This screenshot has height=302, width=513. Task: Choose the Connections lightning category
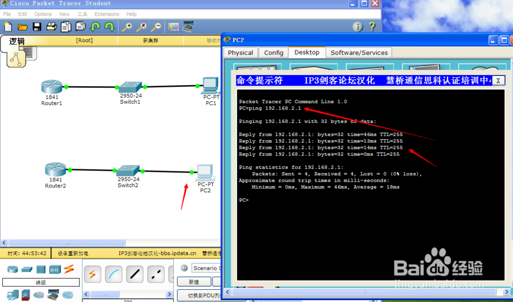point(69,269)
